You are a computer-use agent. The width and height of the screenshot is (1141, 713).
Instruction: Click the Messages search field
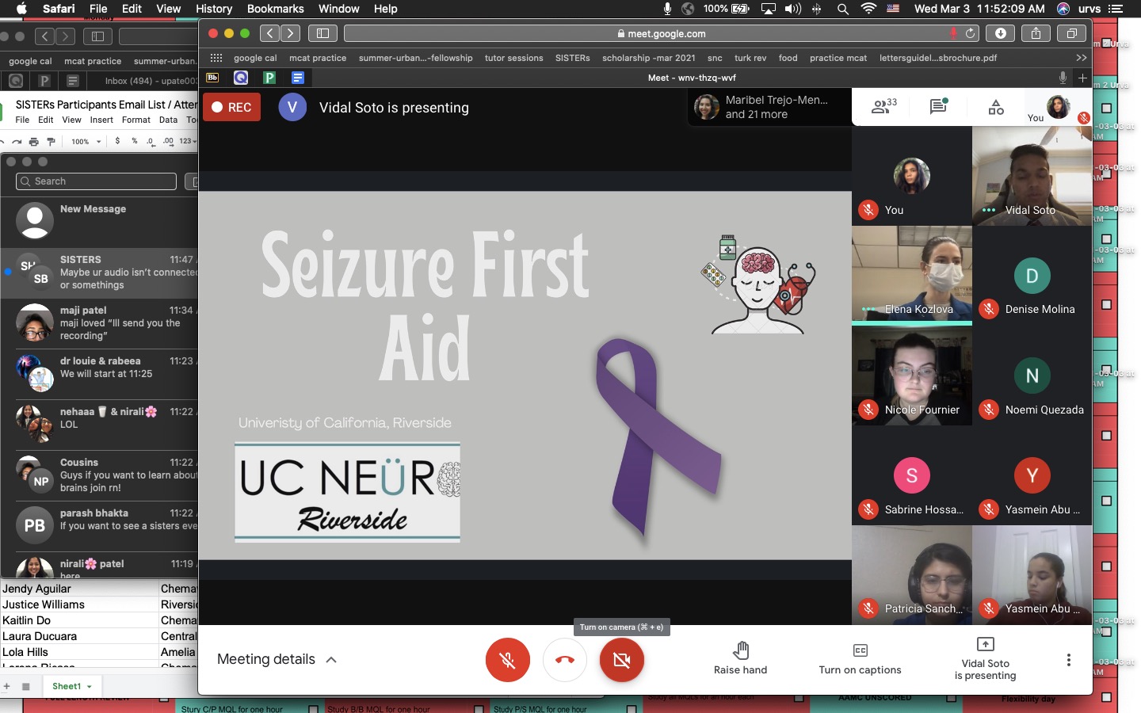pos(96,181)
